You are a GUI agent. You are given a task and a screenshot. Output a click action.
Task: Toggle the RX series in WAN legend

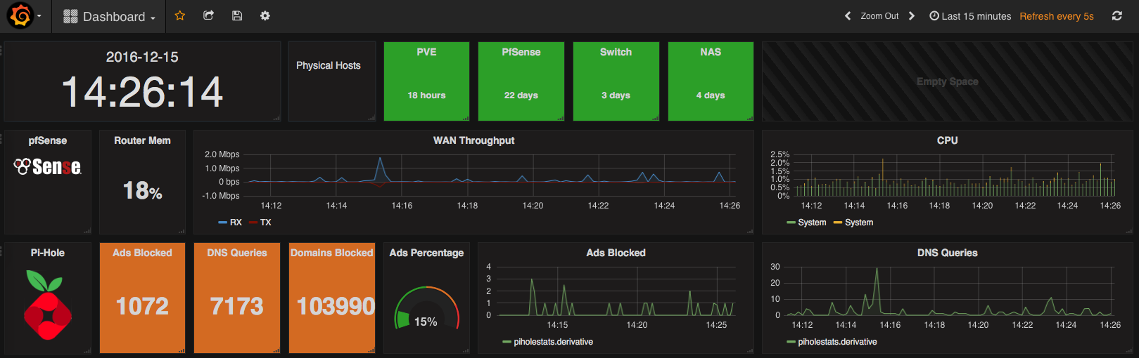pos(230,223)
